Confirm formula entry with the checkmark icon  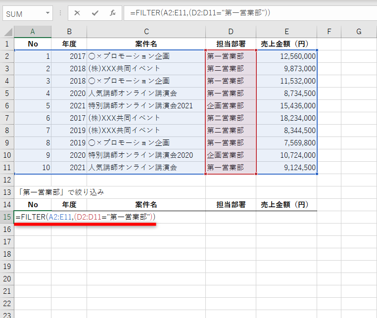click(x=95, y=13)
